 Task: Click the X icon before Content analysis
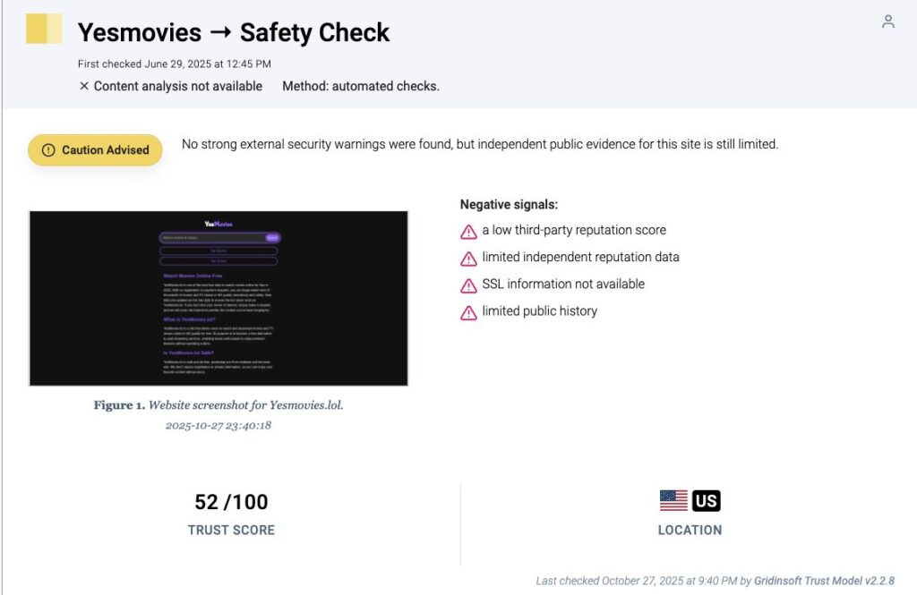click(x=84, y=86)
